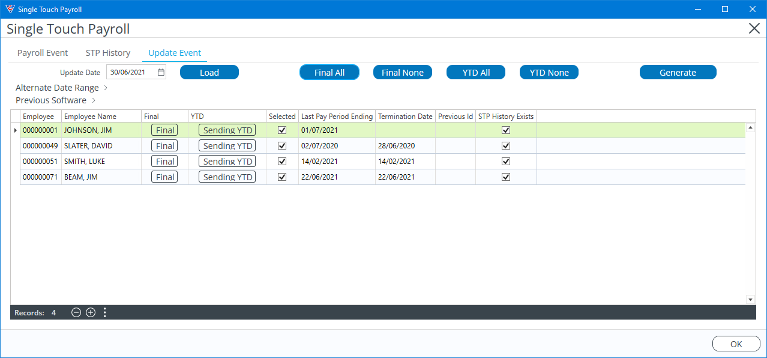Open the Update Date calendar picker
The width and height of the screenshot is (767, 358).
click(161, 73)
